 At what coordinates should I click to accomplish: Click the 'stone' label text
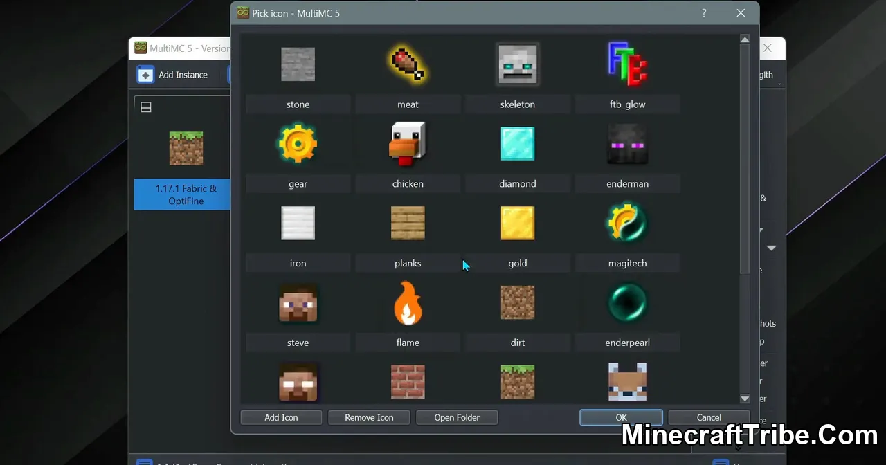298,104
